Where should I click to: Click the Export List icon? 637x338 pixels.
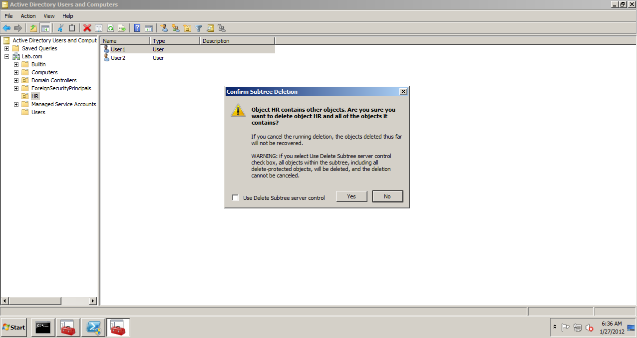(x=121, y=28)
